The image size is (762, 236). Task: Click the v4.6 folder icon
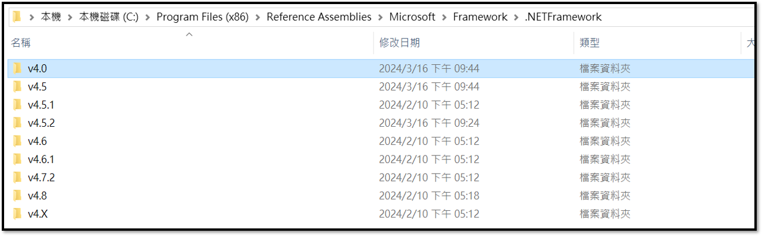tap(18, 141)
